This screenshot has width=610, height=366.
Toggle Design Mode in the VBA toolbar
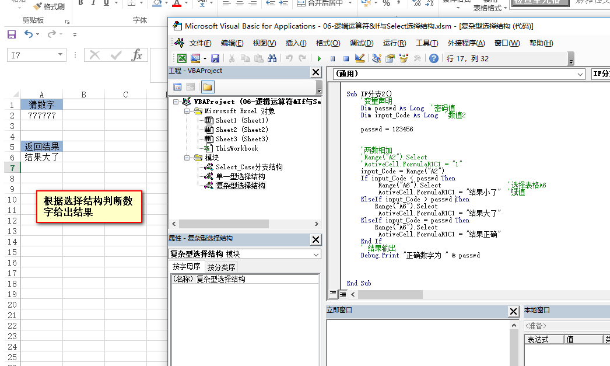click(x=359, y=58)
